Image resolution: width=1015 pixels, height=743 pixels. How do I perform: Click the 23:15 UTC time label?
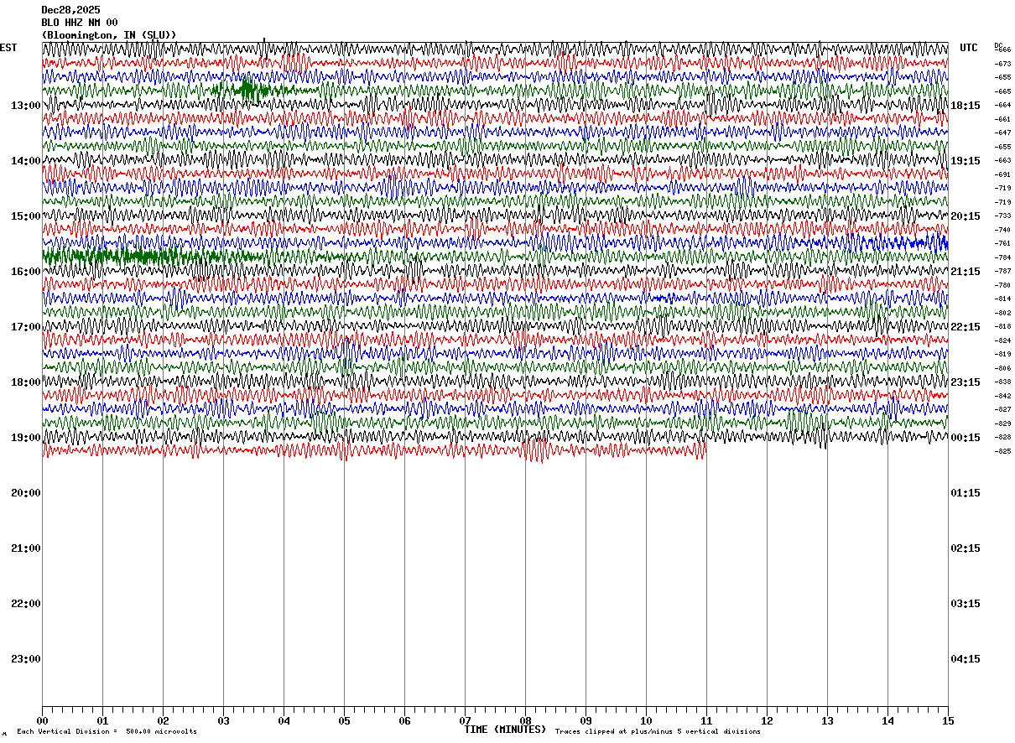pos(966,382)
